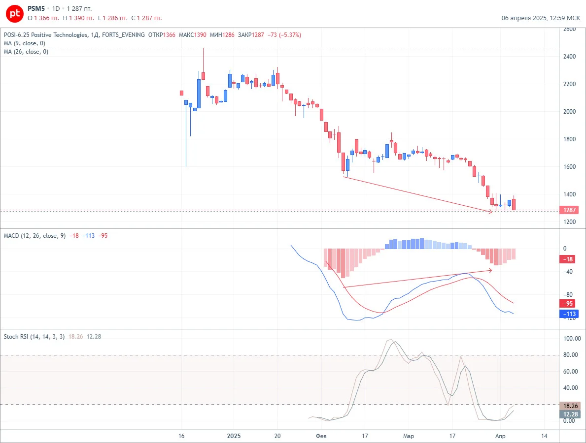
Task: Click the ОТКР1366 open value in legend
Action: 162,35
